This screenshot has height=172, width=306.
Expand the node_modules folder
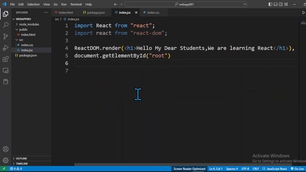pos(29,24)
